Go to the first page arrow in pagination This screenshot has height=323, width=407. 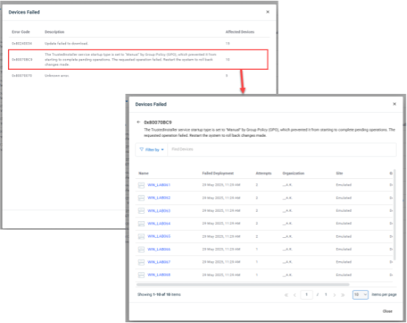[286, 295]
